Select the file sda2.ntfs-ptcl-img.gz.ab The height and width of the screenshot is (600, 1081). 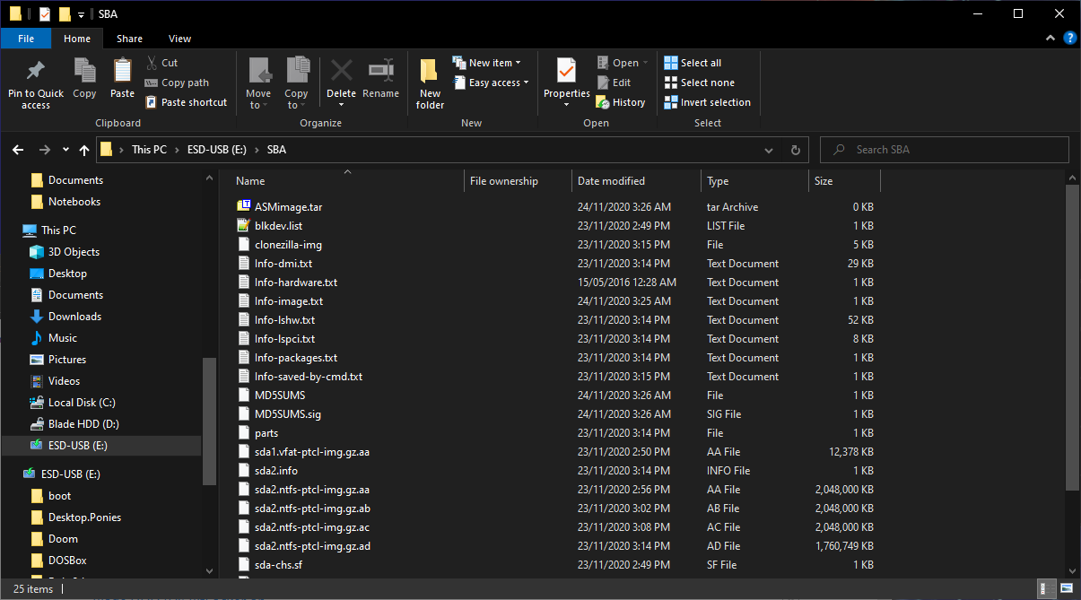click(312, 509)
